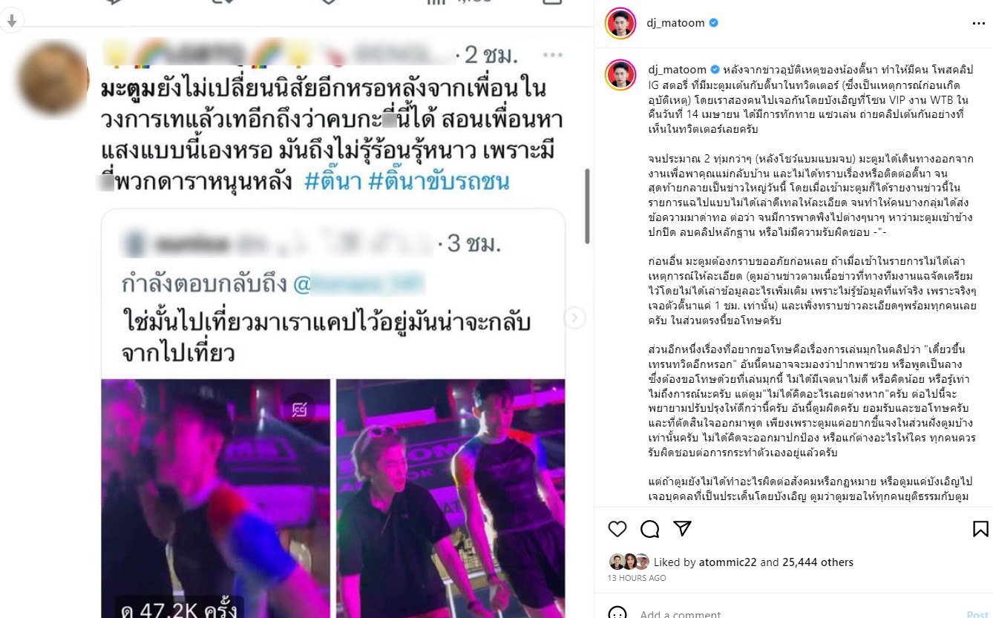Click dj_matoom avatar beside the caption

coord(620,74)
